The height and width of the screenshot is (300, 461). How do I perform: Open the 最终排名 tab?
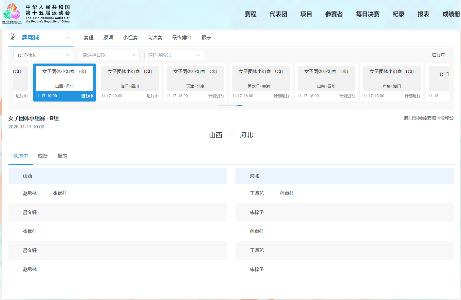click(x=182, y=38)
